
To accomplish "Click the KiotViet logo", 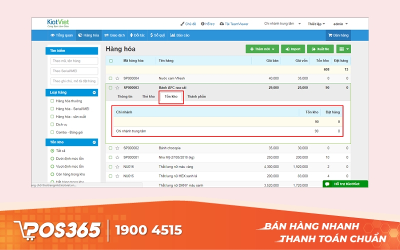I will 58,23.
